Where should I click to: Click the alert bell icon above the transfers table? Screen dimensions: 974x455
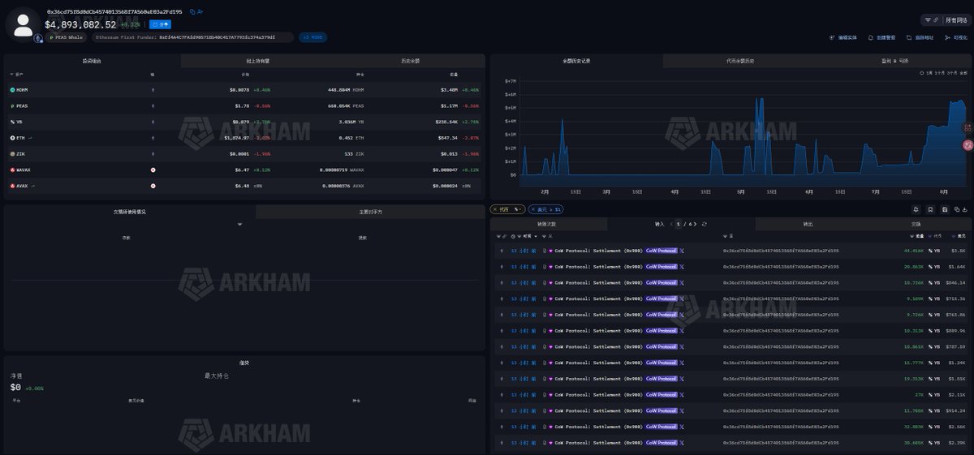pyautogui.click(x=916, y=209)
